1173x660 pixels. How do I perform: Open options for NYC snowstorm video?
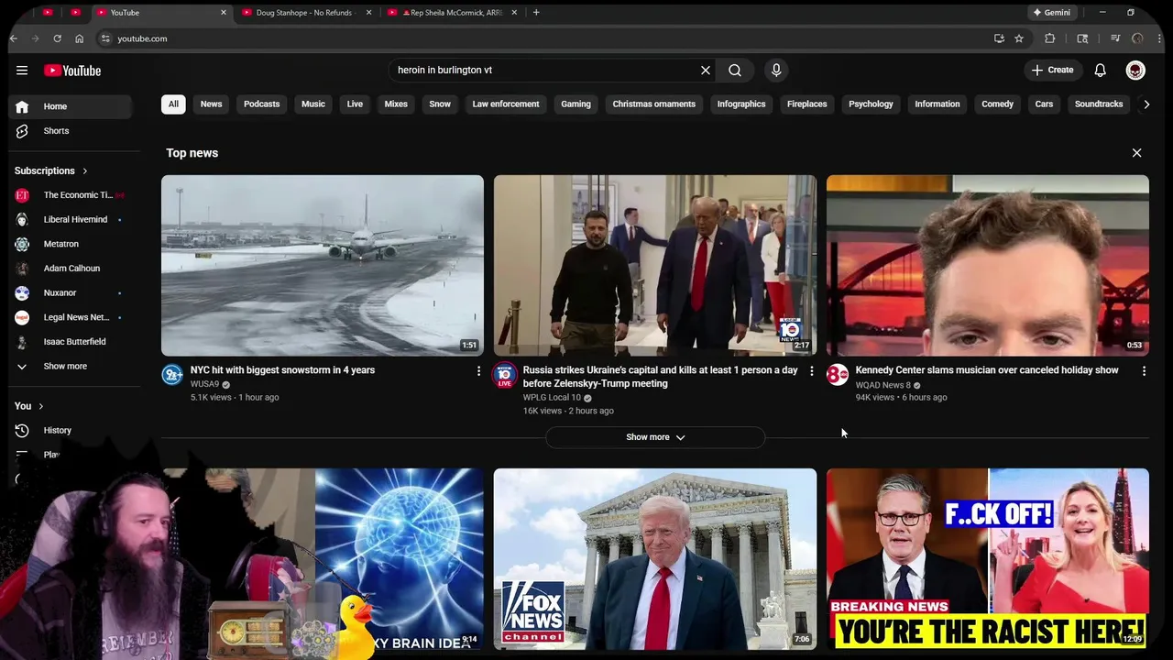tap(478, 370)
